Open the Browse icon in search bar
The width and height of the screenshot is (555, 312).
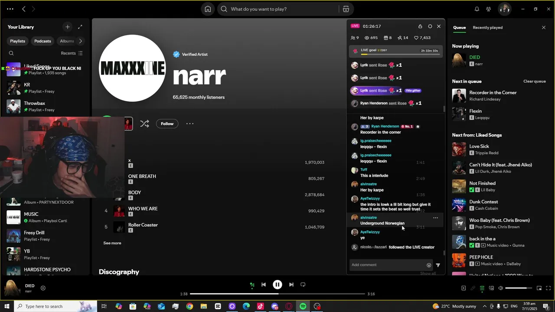click(x=346, y=9)
